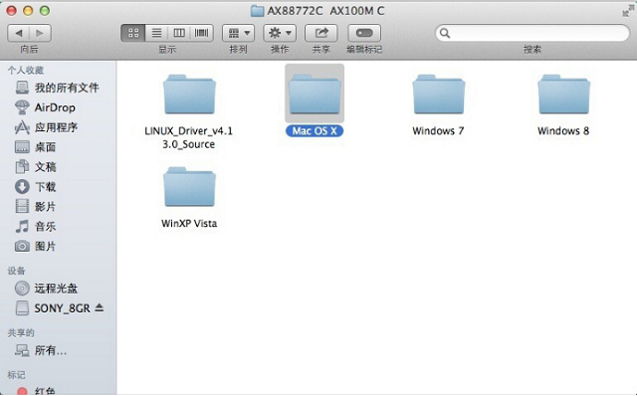
Task: Click the edit tags (编辑标记) button
Action: (x=364, y=33)
